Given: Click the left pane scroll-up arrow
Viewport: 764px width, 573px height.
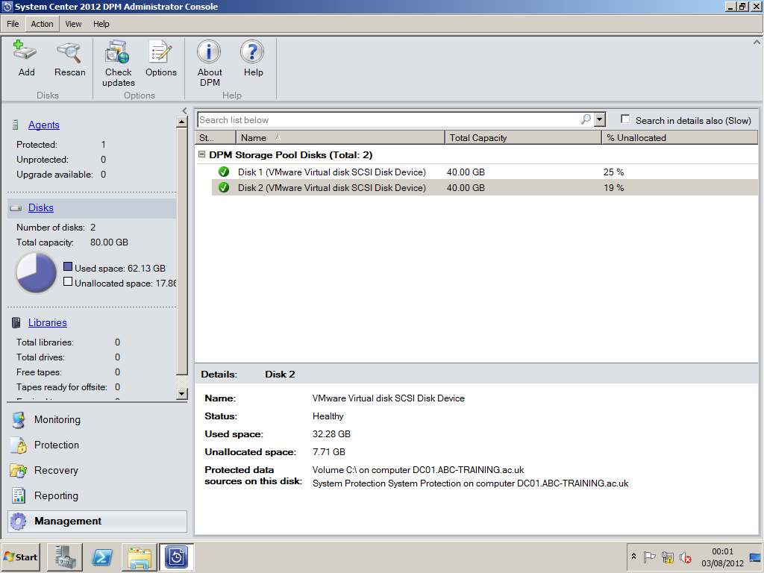Looking at the screenshot, I should (182, 122).
